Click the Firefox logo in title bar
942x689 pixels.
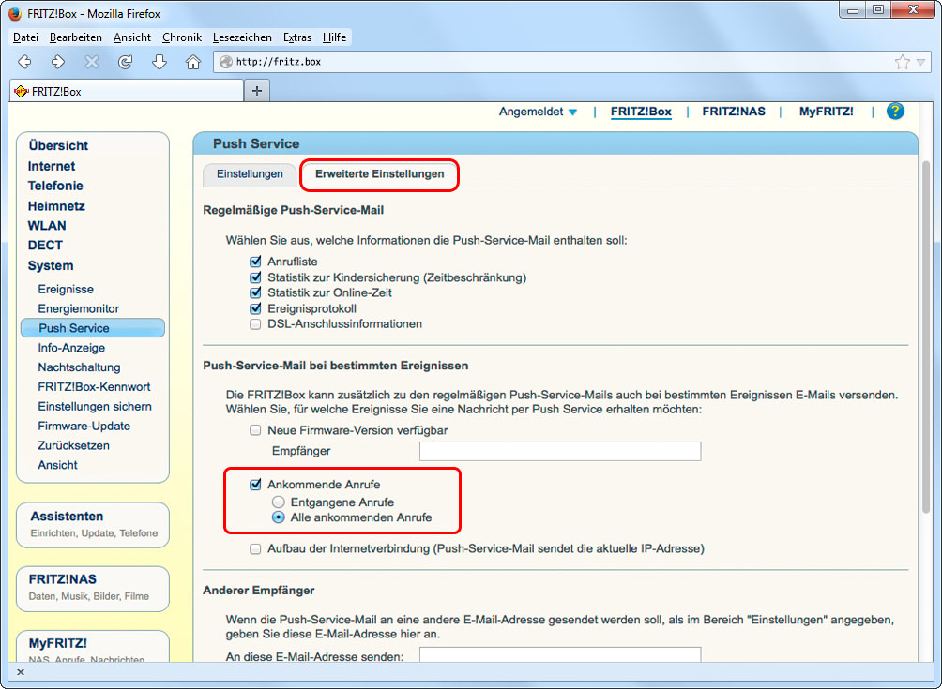point(14,13)
